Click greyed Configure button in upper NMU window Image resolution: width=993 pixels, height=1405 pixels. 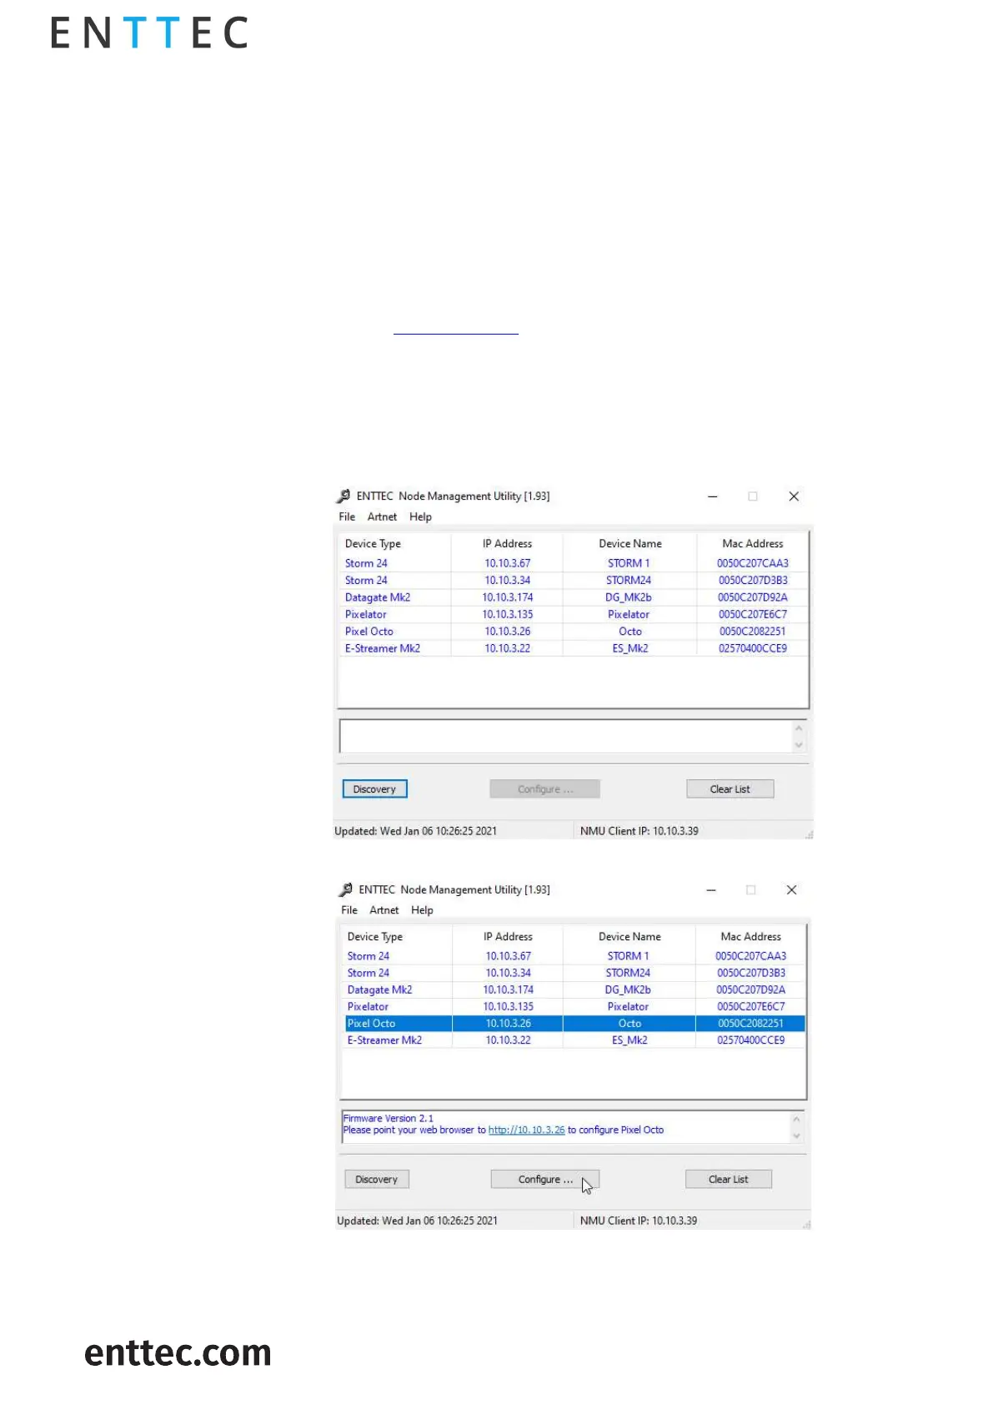(544, 789)
